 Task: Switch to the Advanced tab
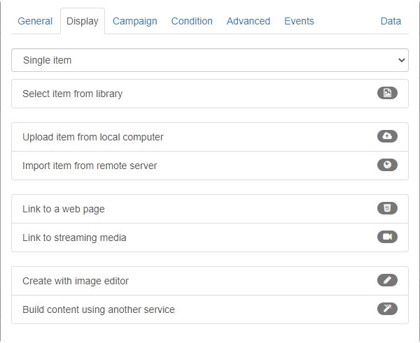click(248, 21)
